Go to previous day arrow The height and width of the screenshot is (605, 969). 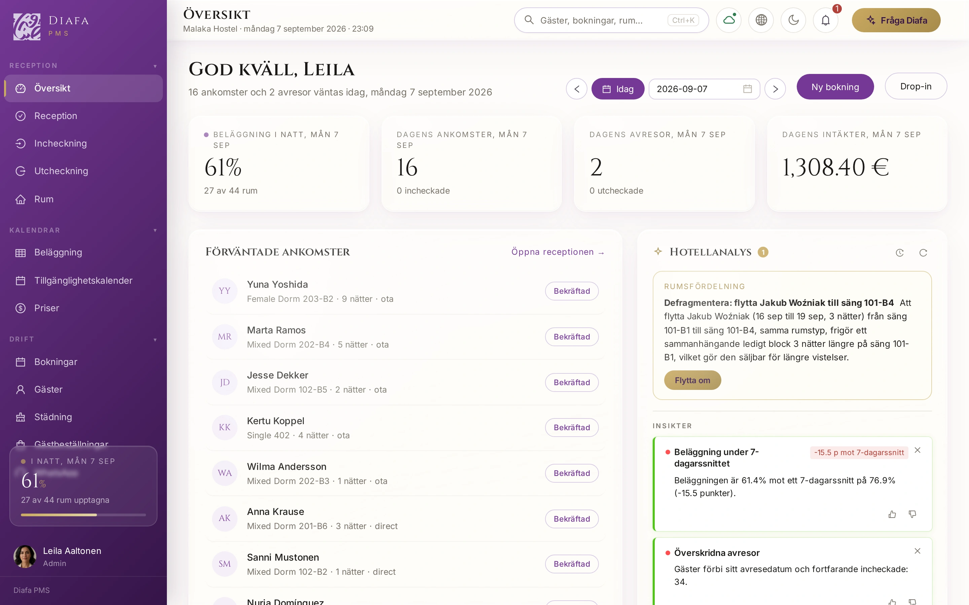click(577, 89)
